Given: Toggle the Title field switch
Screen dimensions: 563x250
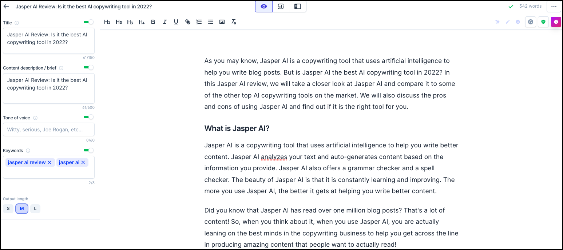Looking at the screenshot, I should [x=88, y=22].
